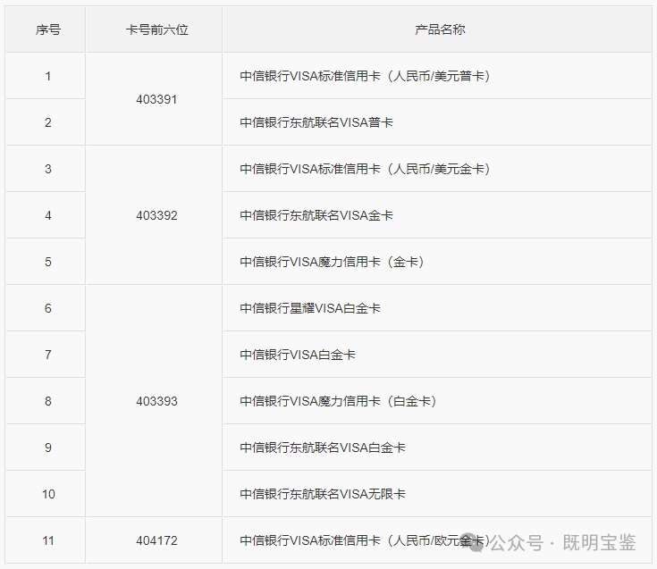
Task: Click 中信银行VISA白金卡 in row 7
Action: 298,355
